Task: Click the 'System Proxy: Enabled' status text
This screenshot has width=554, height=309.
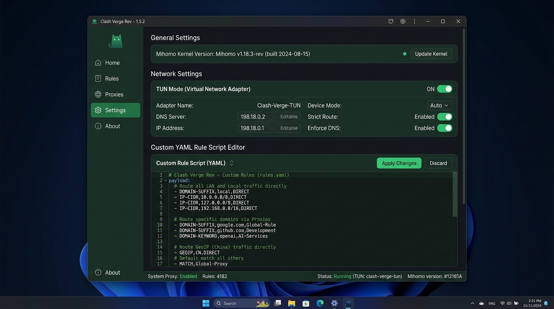Action: 172,276
